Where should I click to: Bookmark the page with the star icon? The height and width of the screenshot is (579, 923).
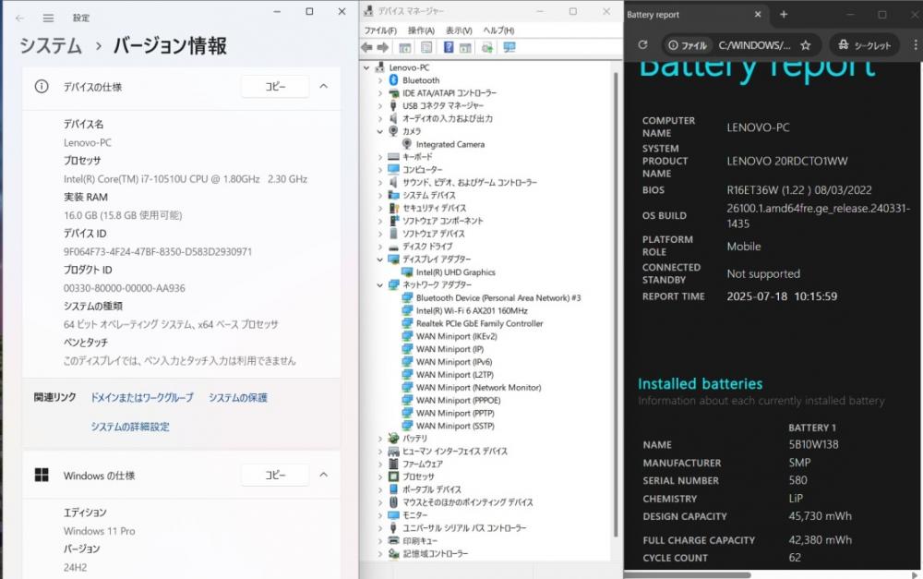click(806, 44)
